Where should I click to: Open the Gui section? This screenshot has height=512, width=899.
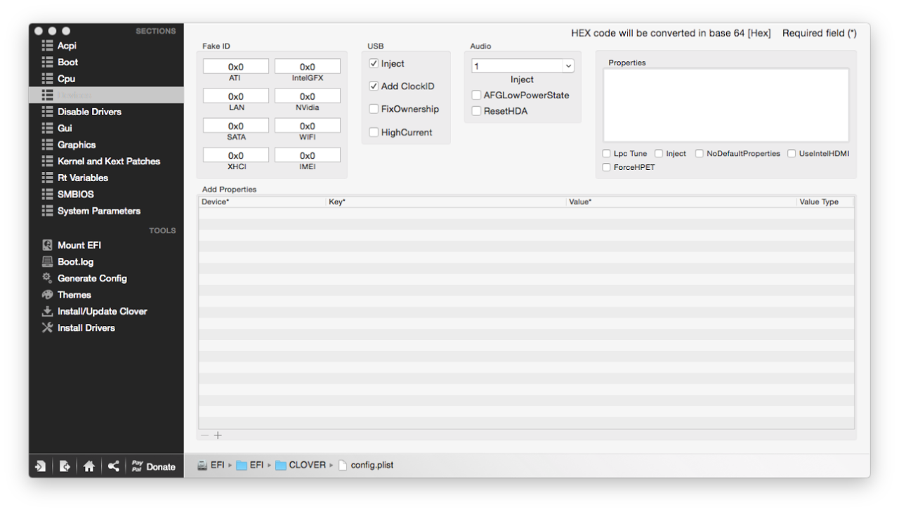(x=106, y=128)
